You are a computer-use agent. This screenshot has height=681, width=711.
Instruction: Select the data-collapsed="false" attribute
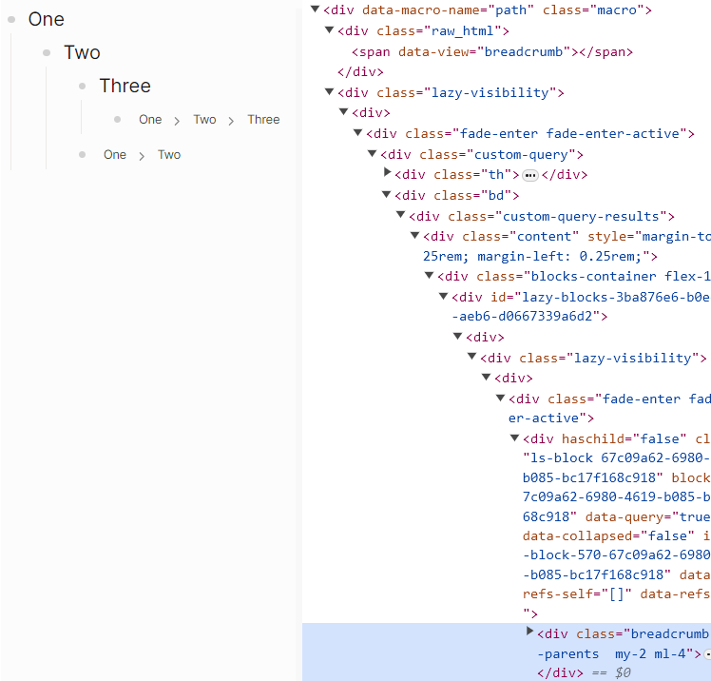pos(608,535)
